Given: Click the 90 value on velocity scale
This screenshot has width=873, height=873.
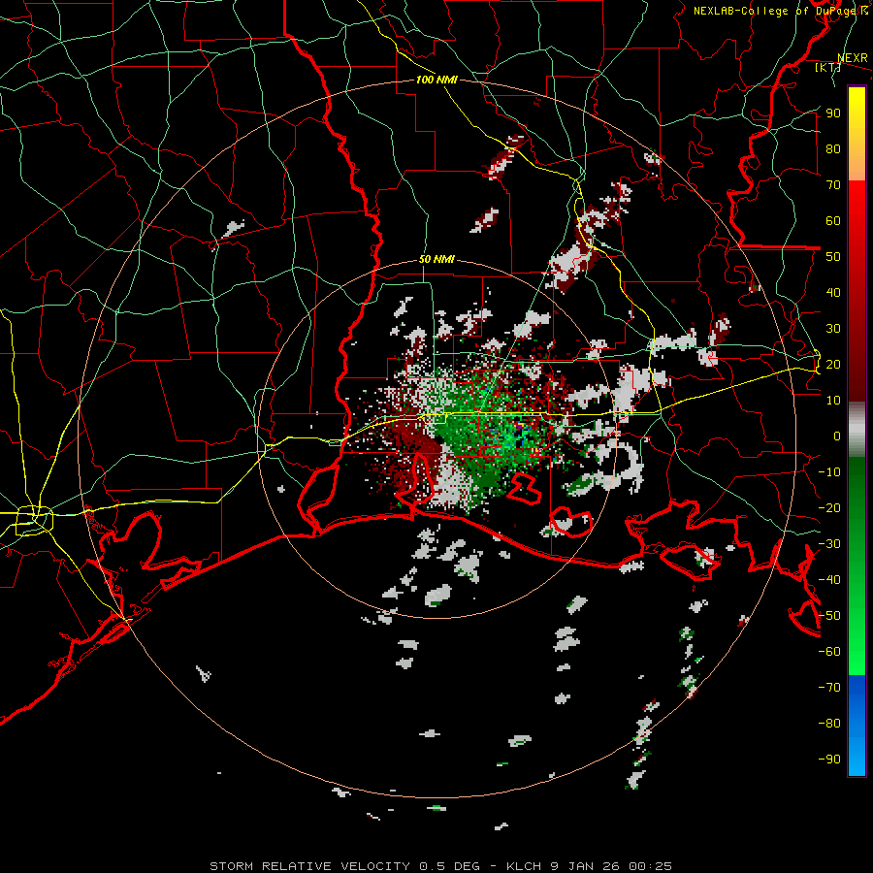Looking at the screenshot, I should click(x=833, y=113).
